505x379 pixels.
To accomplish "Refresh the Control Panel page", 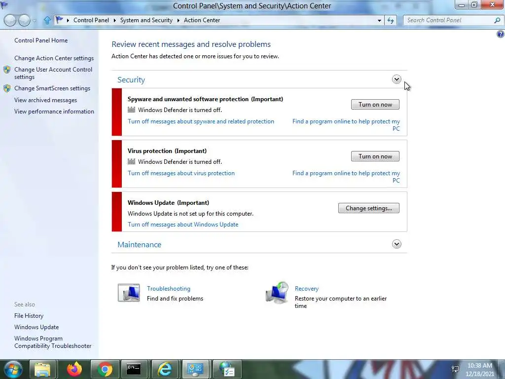I will 391,20.
